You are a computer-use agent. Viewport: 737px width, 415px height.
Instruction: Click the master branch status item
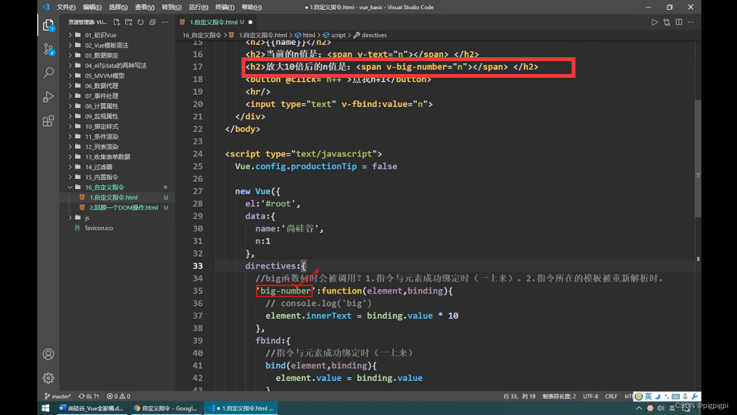57,396
